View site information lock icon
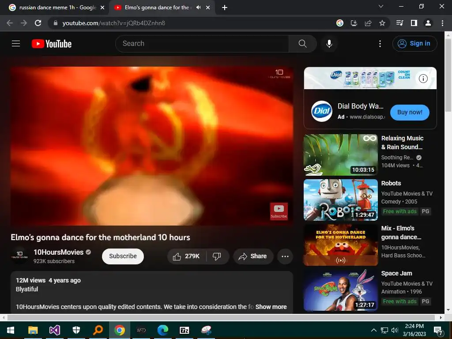This screenshot has height=339, width=452. [56, 23]
